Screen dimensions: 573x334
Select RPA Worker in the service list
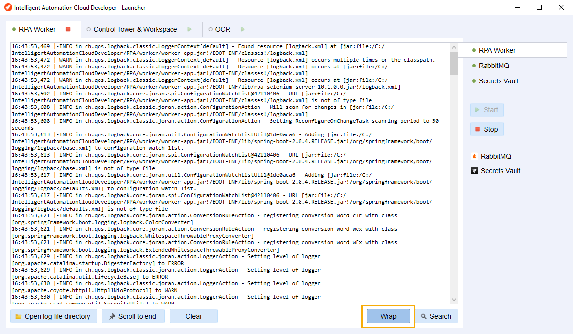click(512, 50)
